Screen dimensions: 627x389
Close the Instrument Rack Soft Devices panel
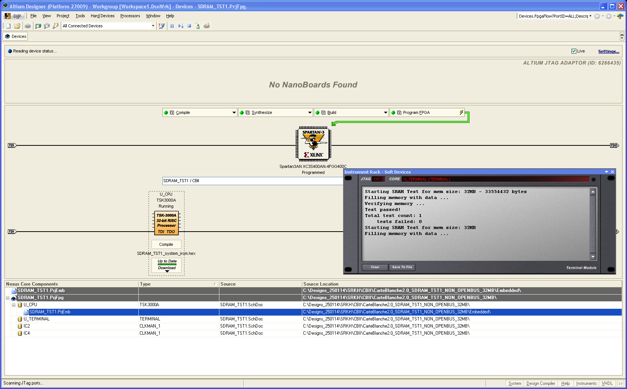click(612, 172)
